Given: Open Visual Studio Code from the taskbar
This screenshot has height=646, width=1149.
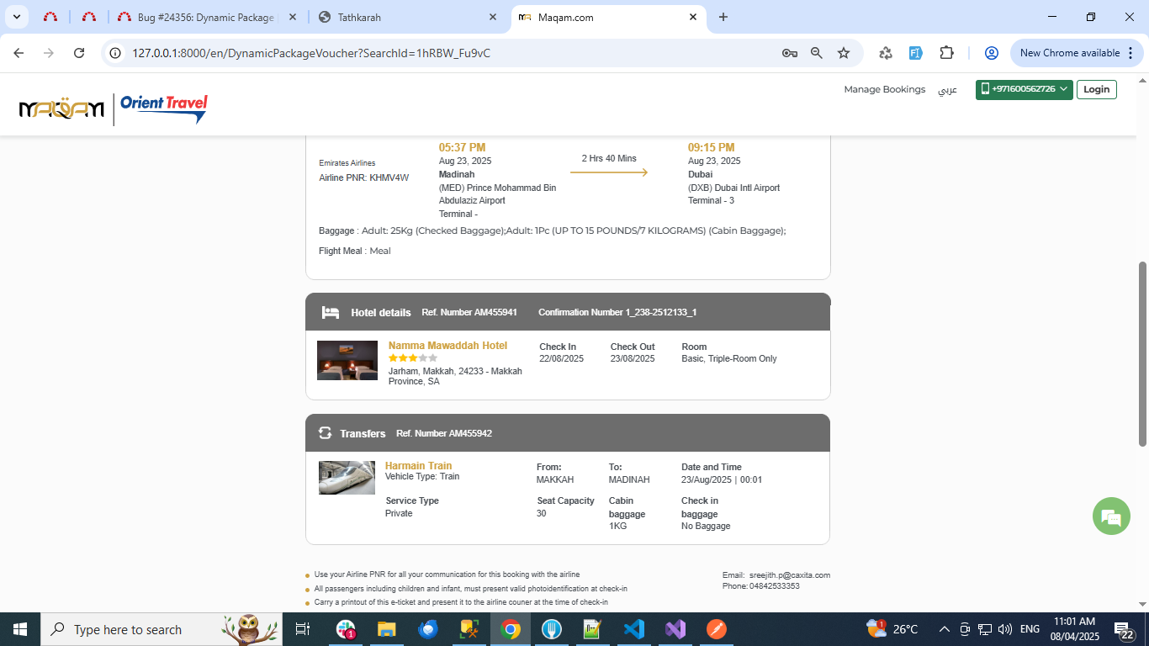Looking at the screenshot, I should (633, 628).
